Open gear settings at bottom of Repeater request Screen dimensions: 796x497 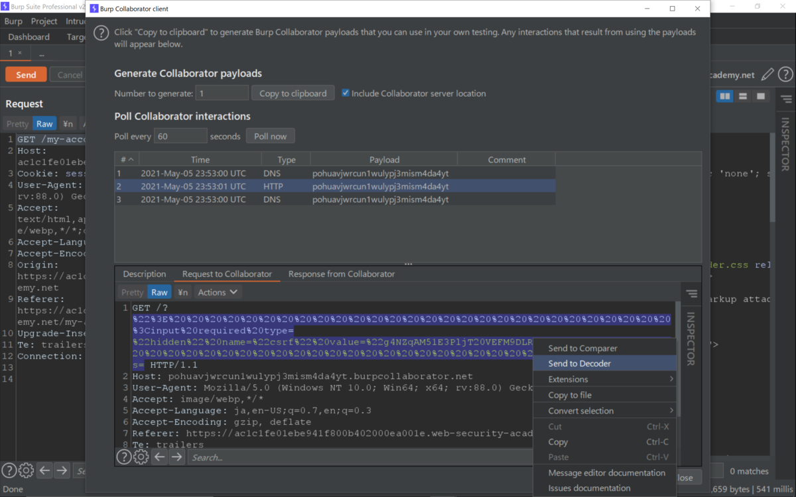point(26,470)
